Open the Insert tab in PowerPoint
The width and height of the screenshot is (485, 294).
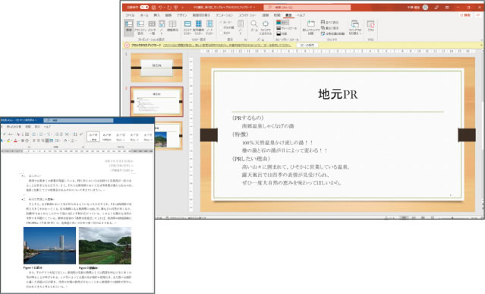point(157,15)
